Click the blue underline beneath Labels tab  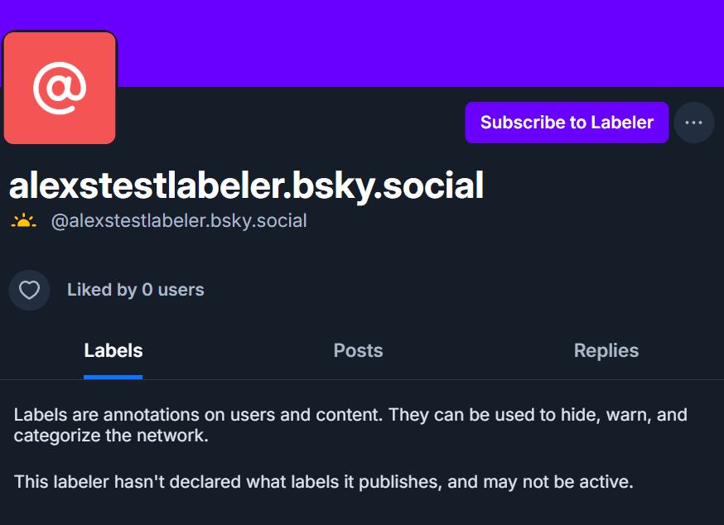pyautogui.click(x=113, y=377)
